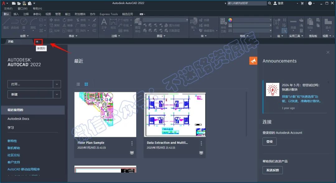The height and width of the screenshot is (183, 336).
Task: Open options menu for Floor Plan Sample
Action: click(x=132, y=143)
